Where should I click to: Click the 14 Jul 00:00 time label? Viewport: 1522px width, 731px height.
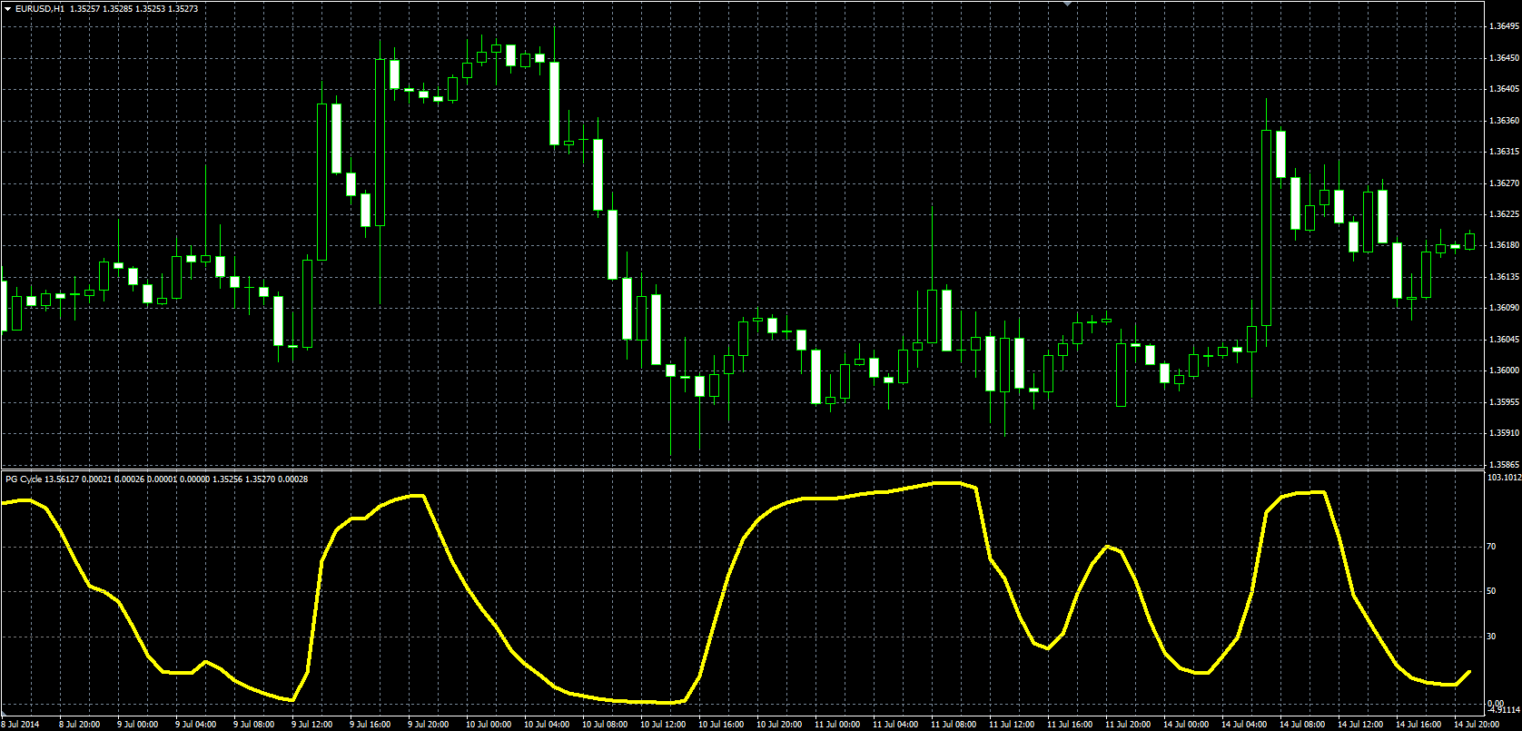pyautogui.click(x=1186, y=725)
